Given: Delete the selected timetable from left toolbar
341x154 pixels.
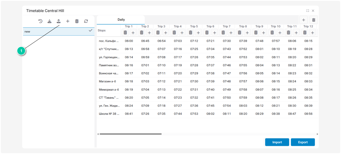Looking at the screenshot, I should (x=77, y=21).
